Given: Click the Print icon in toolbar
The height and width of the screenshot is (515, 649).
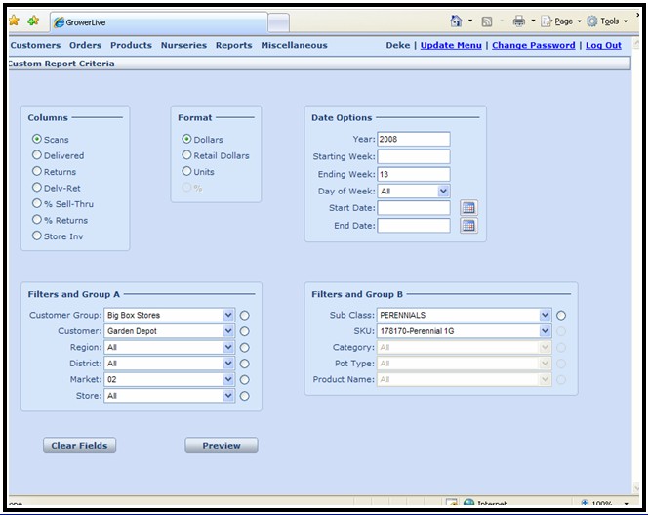Looking at the screenshot, I should click(519, 21).
